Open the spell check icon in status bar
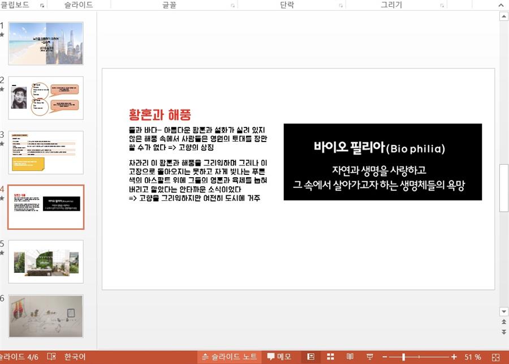Viewport: 509px width, 364px height. [x=51, y=357]
